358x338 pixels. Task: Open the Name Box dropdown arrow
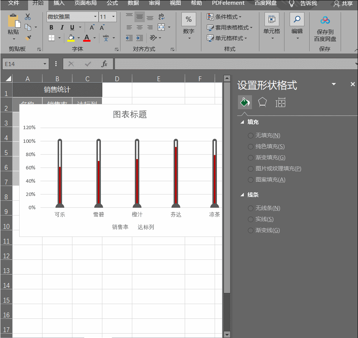point(45,64)
